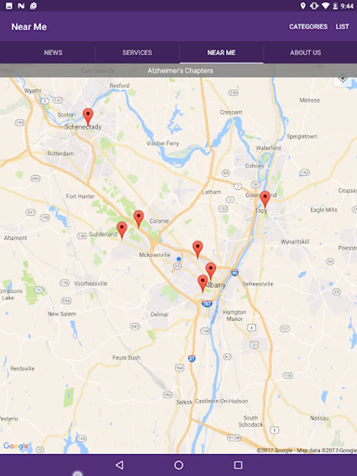This screenshot has height=476, width=357.
Task: Tap the map pin near Colonie
Action: (x=139, y=218)
